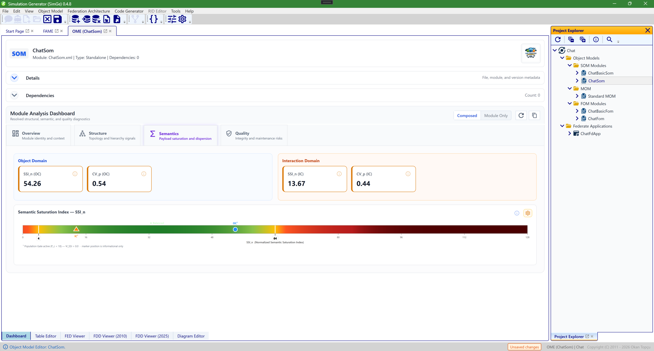
Task: Click the add database toolbar icon
Action: tap(76, 19)
